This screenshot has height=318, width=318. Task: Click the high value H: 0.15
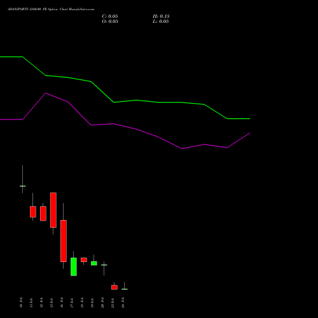pyautogui.click(x=161, y=17)
